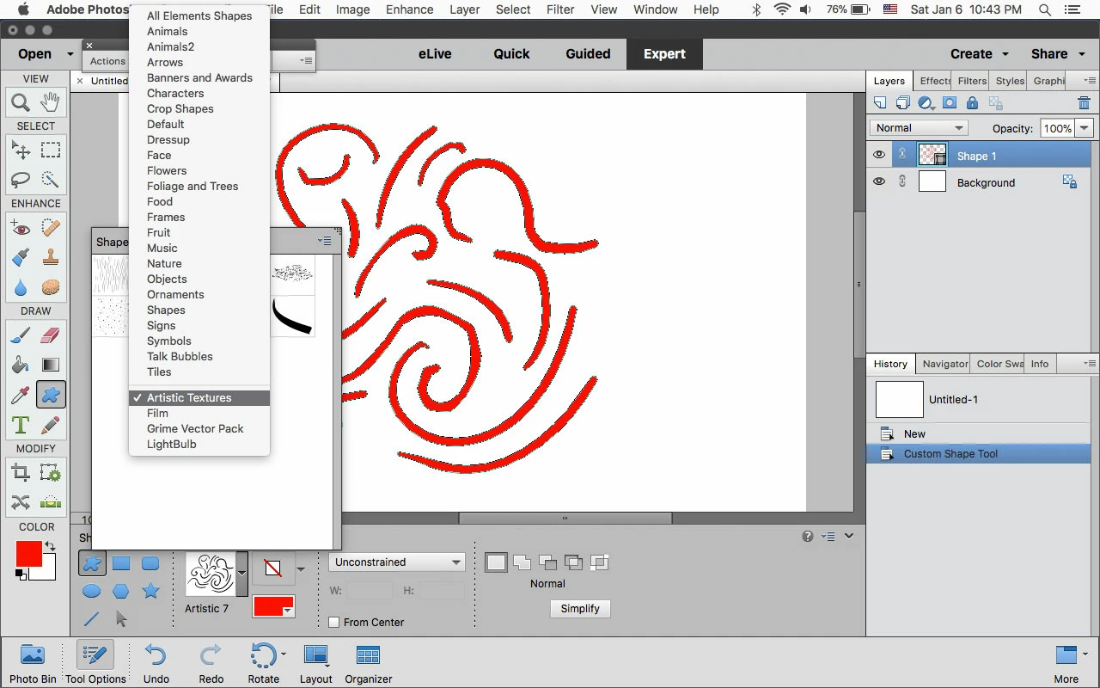Screen dimensions: 1100x688
Task: Select the Eraser tool
Action: point(51,335)
